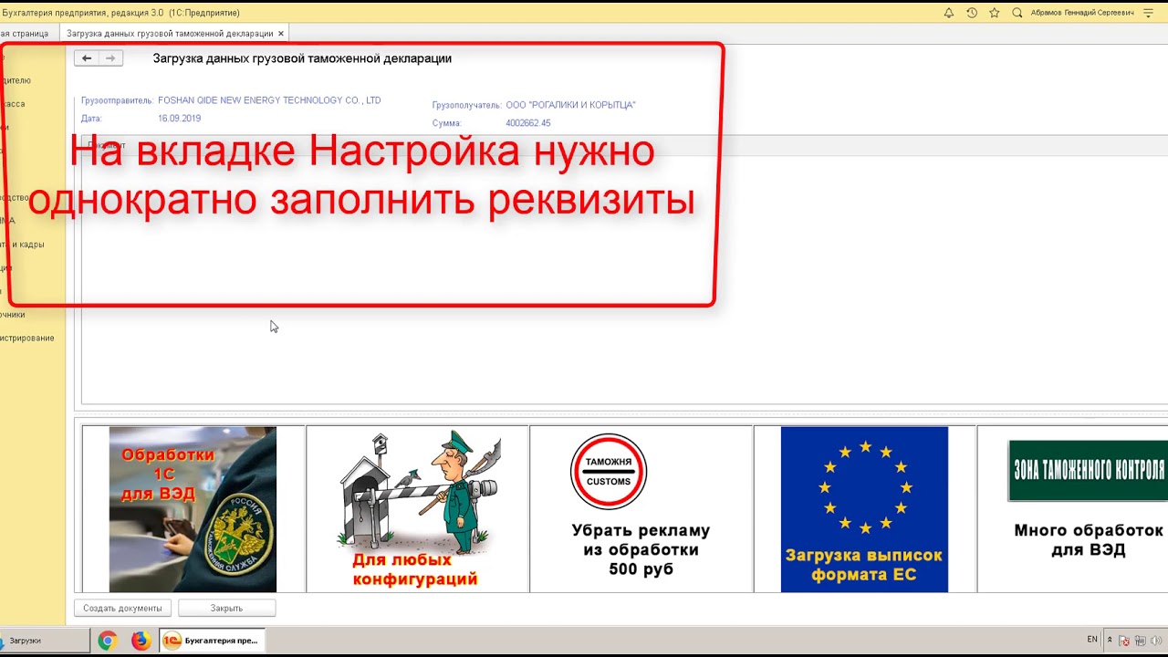
Task: Open the Загрузки taskbar item
Action: pyautogui.click(x=45, y=641)
